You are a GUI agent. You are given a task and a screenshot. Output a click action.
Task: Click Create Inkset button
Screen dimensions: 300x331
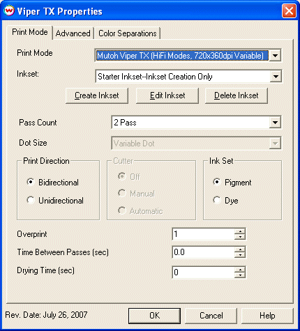[x=97, y=95]
